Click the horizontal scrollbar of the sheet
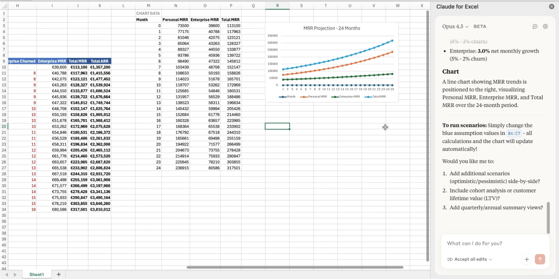Image resolution: width=559 pixels, height=279 pixels. [295, 267]
